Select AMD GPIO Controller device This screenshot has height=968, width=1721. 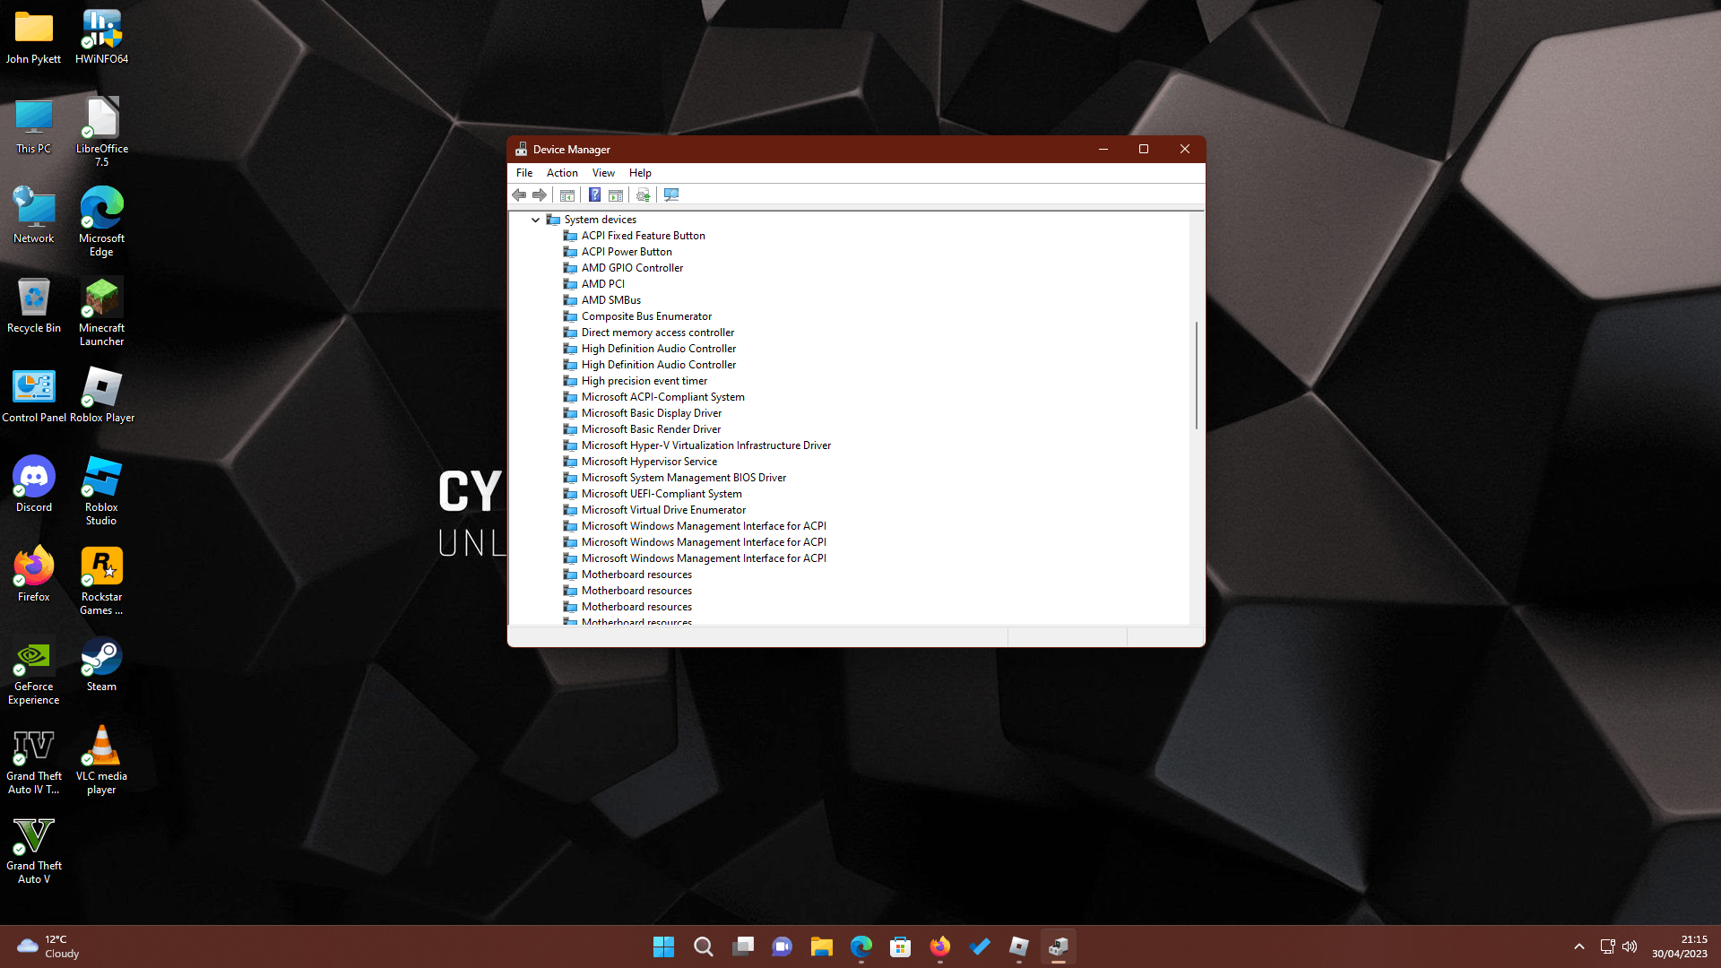(632, 268)
